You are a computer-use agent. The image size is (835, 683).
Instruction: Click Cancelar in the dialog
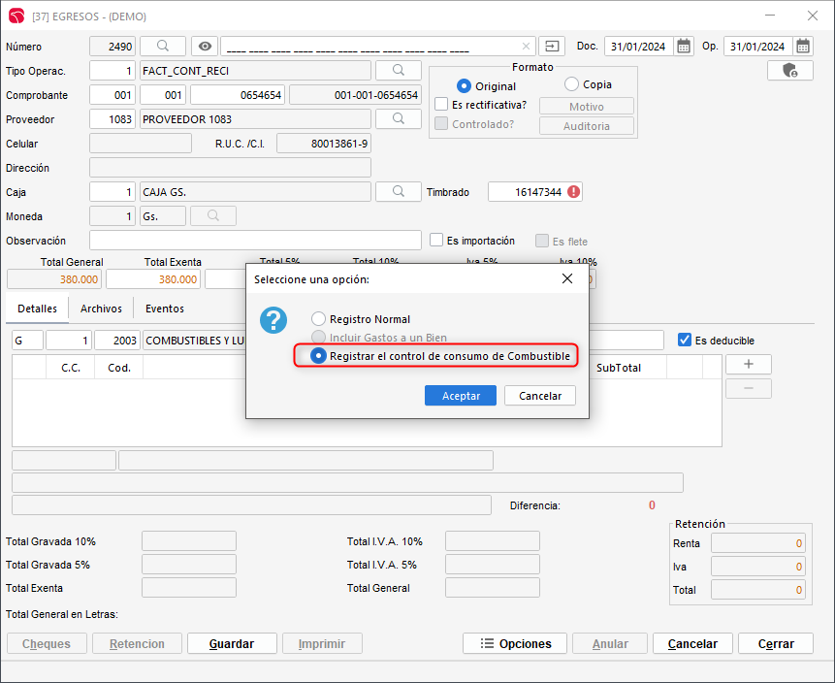click(540, 396)
